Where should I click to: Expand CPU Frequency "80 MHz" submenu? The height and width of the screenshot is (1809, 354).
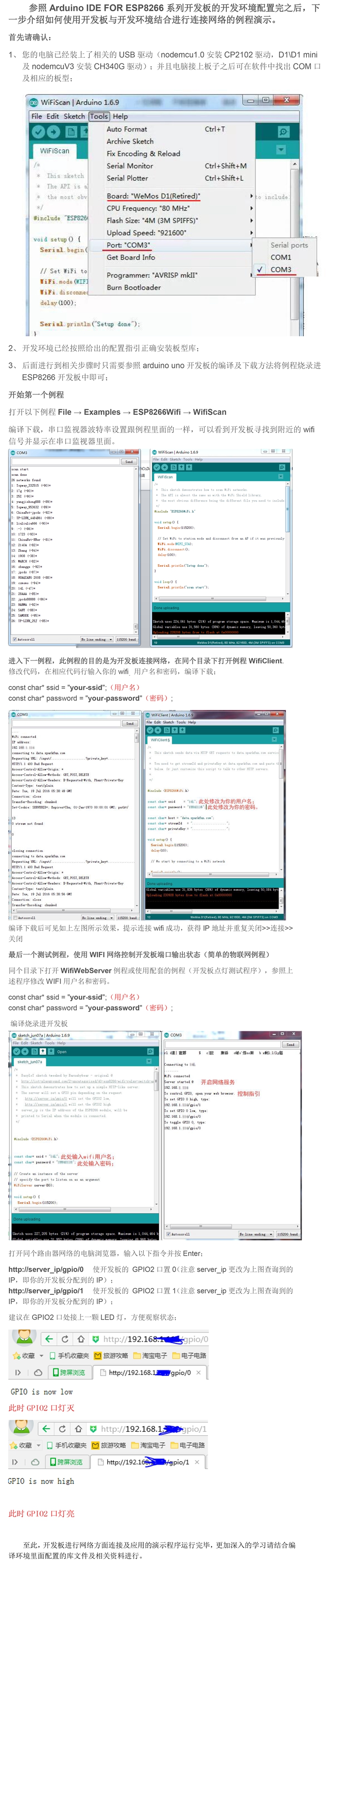pyautogui.click(x=170, y=208)
